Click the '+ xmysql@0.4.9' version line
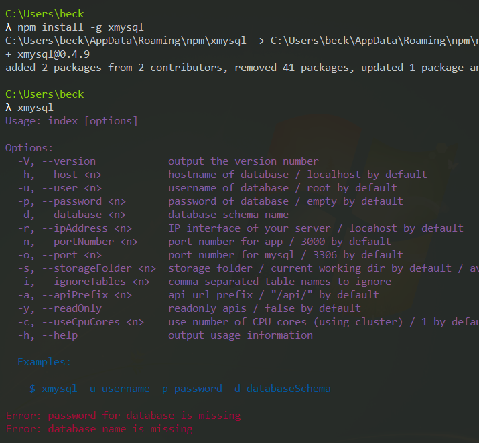 click(48, 54)
